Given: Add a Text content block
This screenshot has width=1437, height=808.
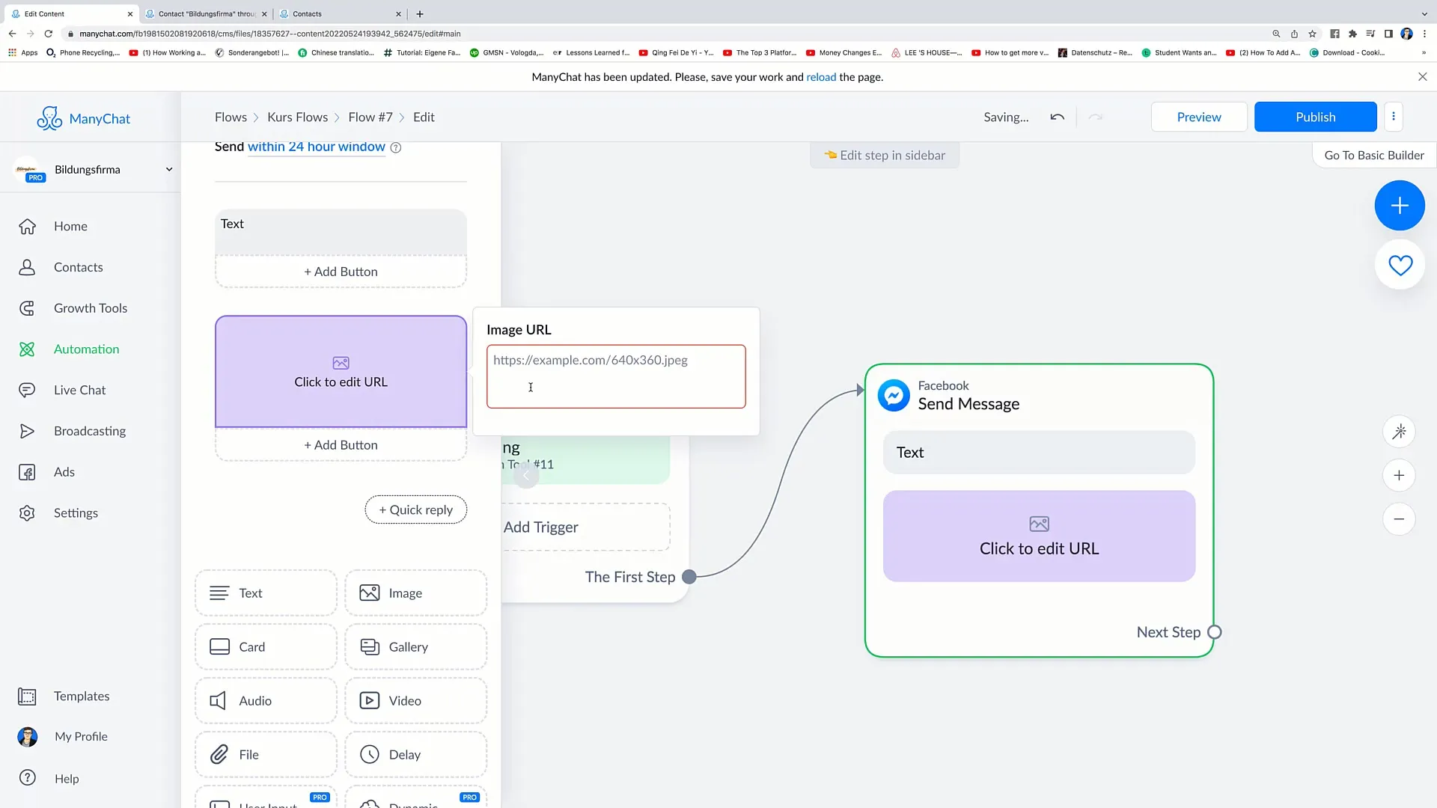Looking at the screenshot, I should pos(266,593).
